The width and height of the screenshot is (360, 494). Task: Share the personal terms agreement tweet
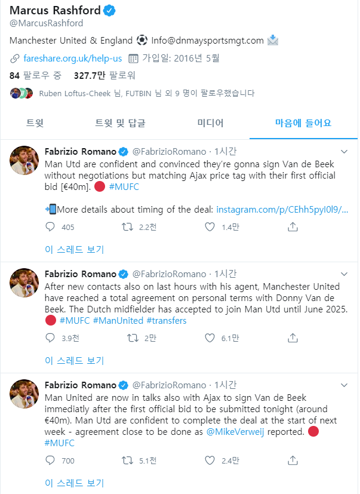[x=293, y=338]
